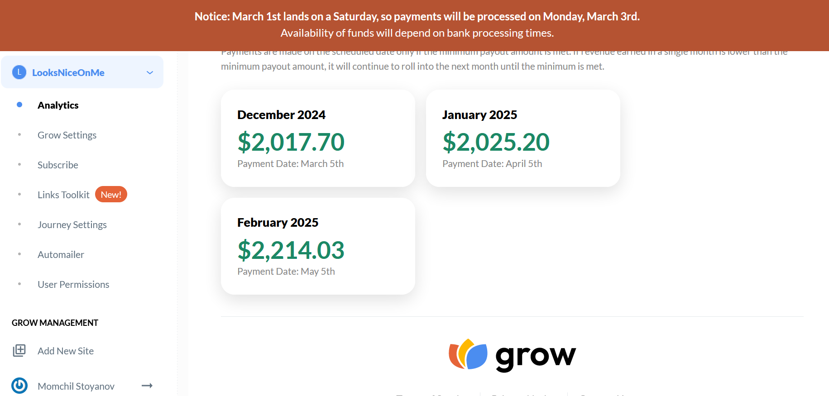Select the January 2025 payment card
The width and height of the screenshot is (829, 396).
coord(523,138)
